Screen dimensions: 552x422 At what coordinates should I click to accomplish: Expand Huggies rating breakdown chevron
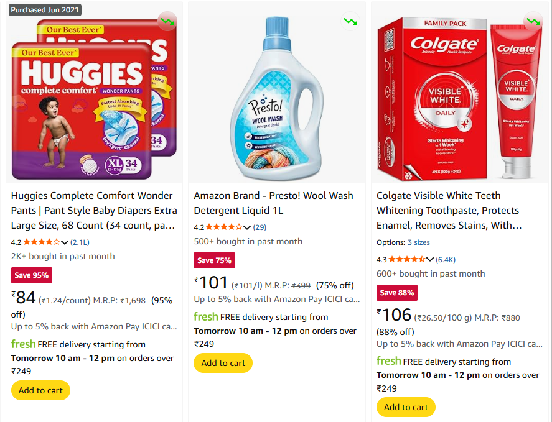click(65, 242)
